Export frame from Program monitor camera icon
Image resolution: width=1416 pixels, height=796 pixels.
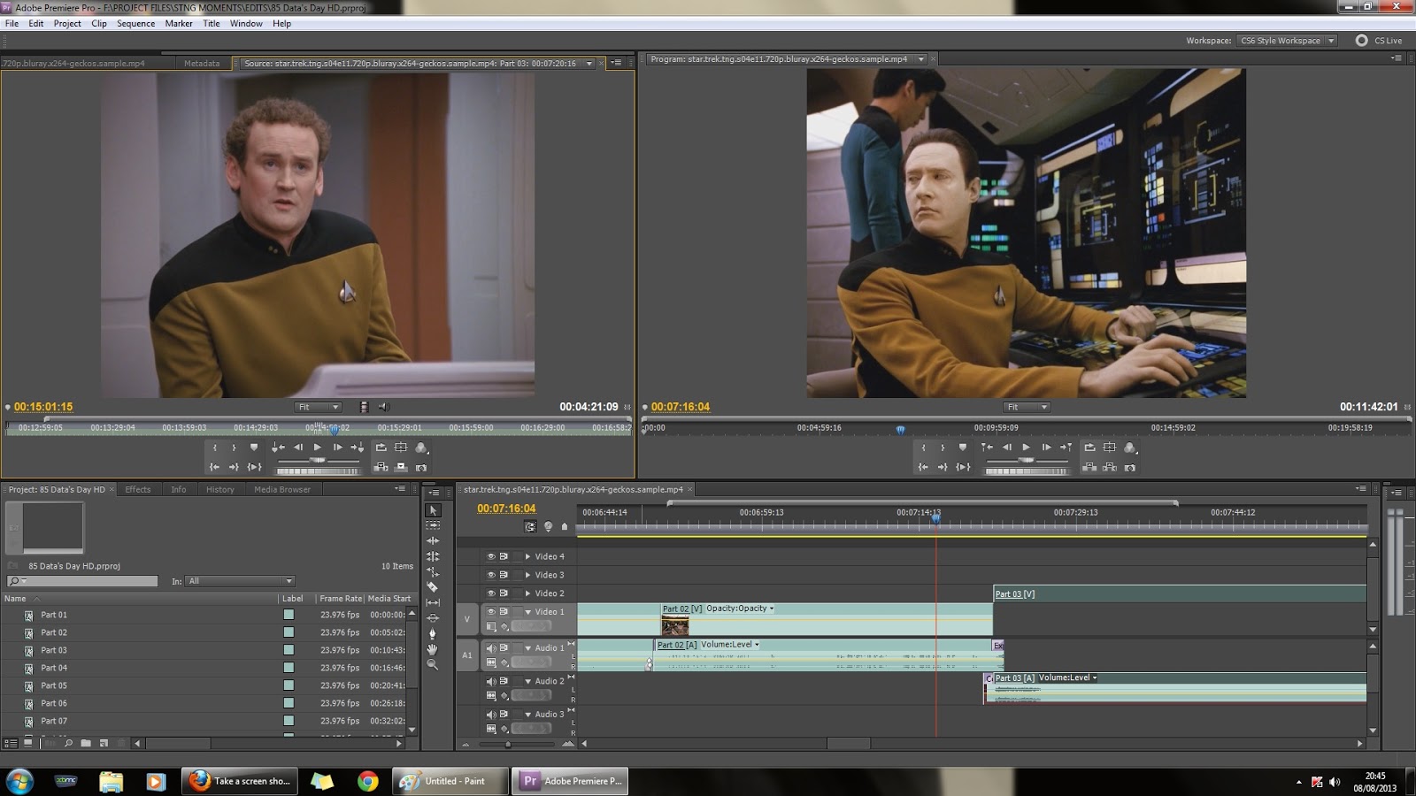1130,467
